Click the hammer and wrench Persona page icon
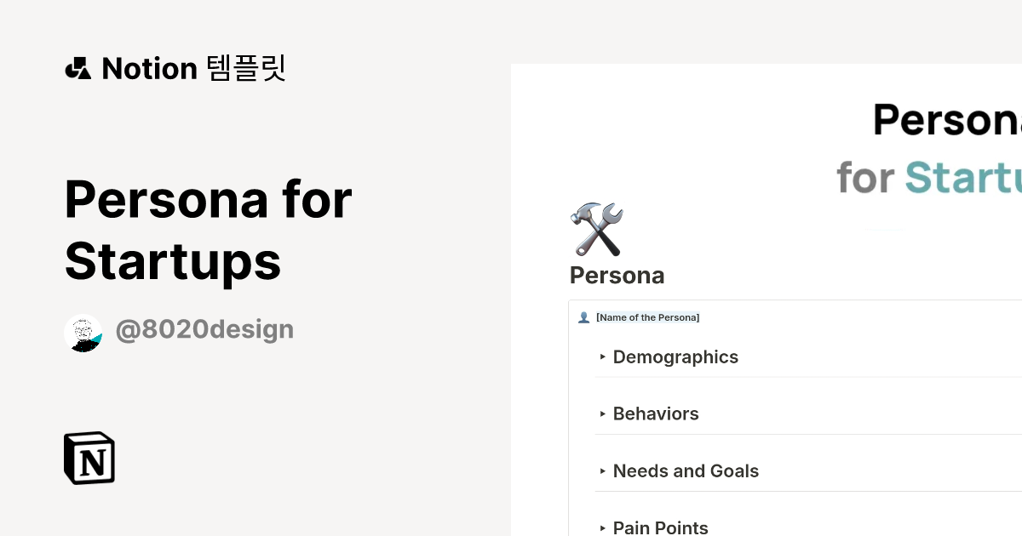The width and height of the screenshot is (1022, 536). [595, 228]
